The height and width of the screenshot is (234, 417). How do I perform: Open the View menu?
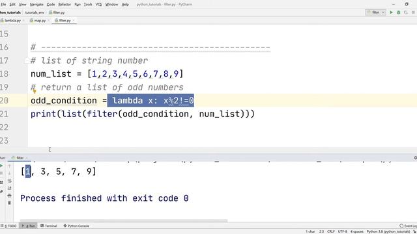click(23, 5)
